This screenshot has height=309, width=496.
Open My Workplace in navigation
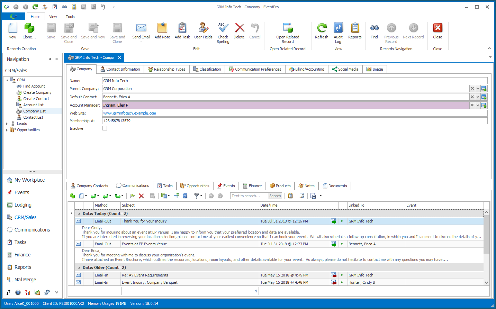pos(29,180)
